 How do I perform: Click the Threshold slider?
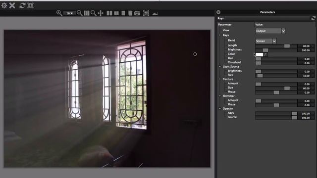point(276,63)
